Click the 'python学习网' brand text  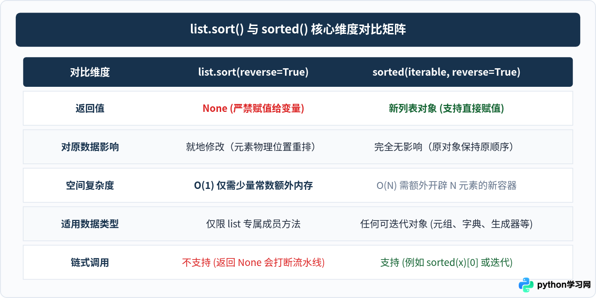coord(564,285)
